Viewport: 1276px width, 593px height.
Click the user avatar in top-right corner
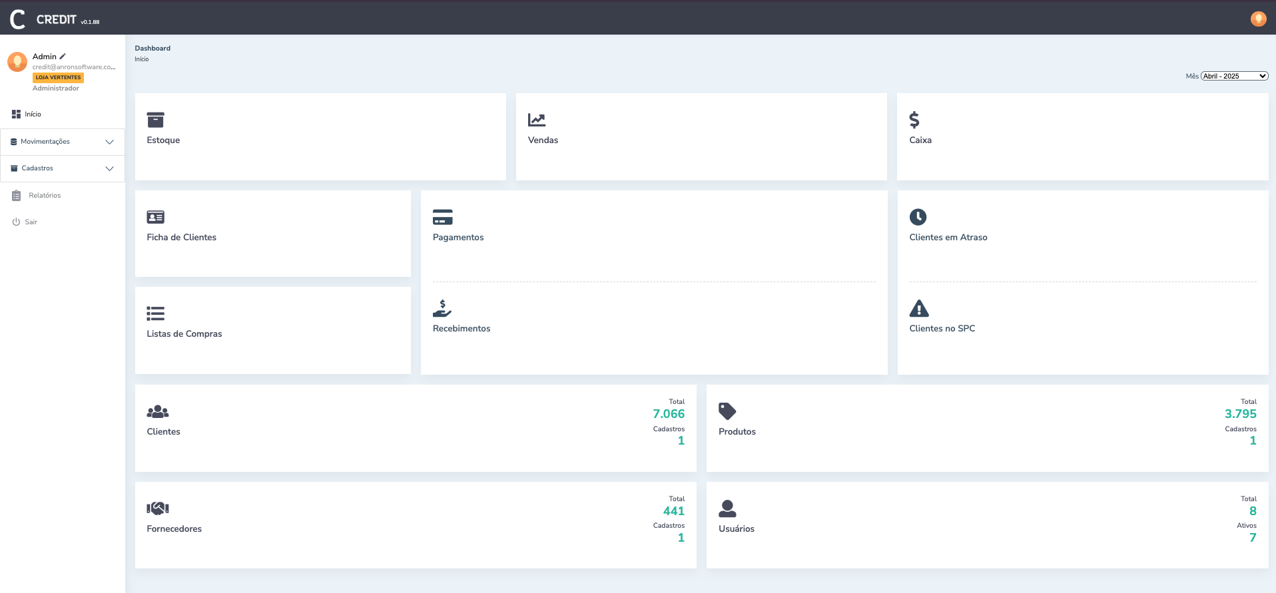1258,19
